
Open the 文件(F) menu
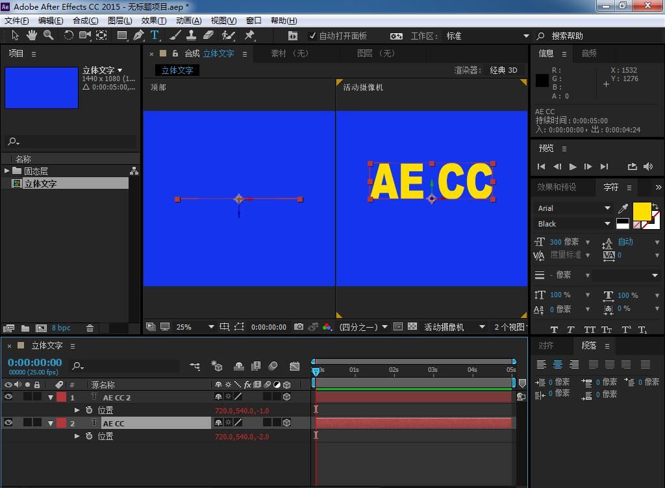(x=16, y=21)
